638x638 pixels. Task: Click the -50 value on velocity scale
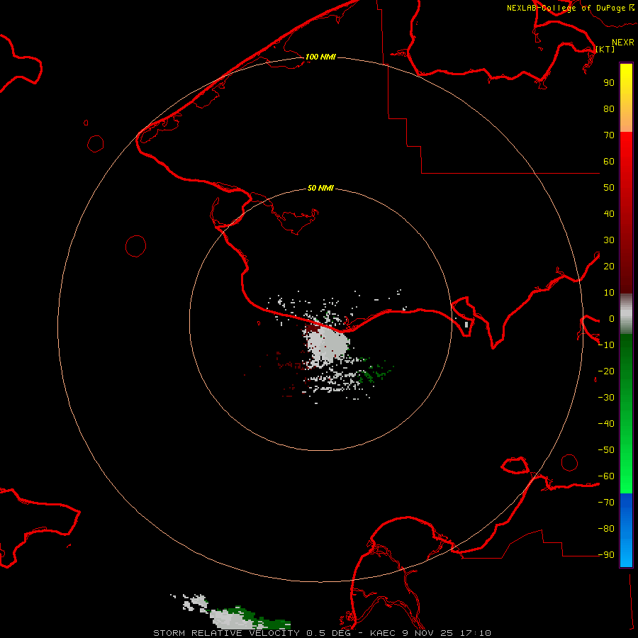pyautogui.click(x=606, y=450)
